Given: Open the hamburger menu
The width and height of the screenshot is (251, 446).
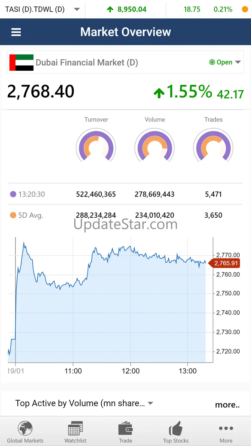Looking at the screenshot, I should pyautogui.click(x=16, y=32).
